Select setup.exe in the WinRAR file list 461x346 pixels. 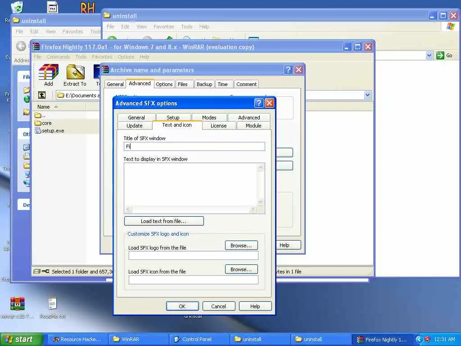pos(50,131)
